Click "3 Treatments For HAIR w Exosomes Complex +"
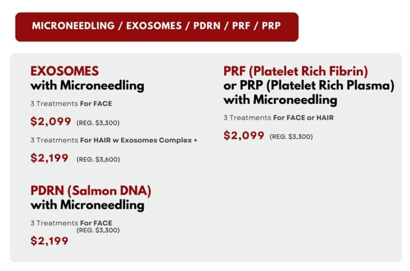Image resolution: width=410 pixels, height=271 pixels. pyautogui.click(x=114, y=140)
